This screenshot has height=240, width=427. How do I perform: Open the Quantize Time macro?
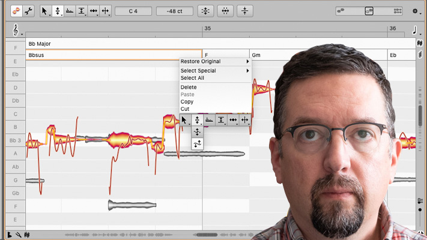pyautogui.click(x=225, y=11)
